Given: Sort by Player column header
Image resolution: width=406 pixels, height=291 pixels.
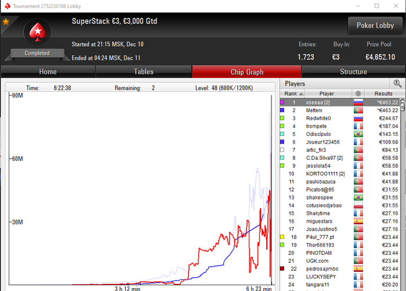Looking at the screenshot, I should [x=327, y=94].
